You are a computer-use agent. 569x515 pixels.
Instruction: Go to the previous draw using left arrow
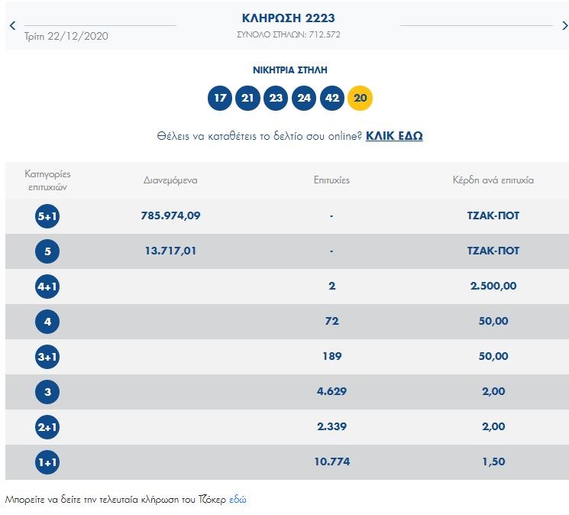click(12, 26)
